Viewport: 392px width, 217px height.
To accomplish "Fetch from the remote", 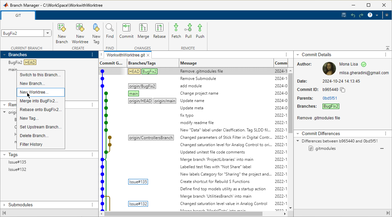I will pyautogui.click(x=176, y=31).
